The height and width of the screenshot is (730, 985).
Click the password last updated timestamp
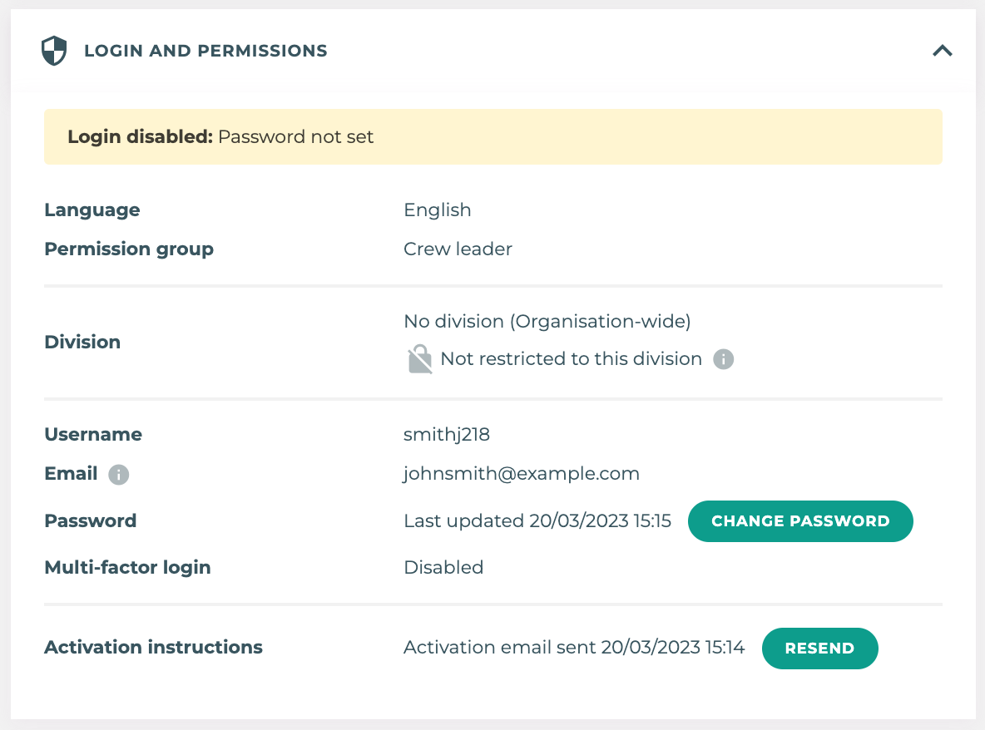537,520
